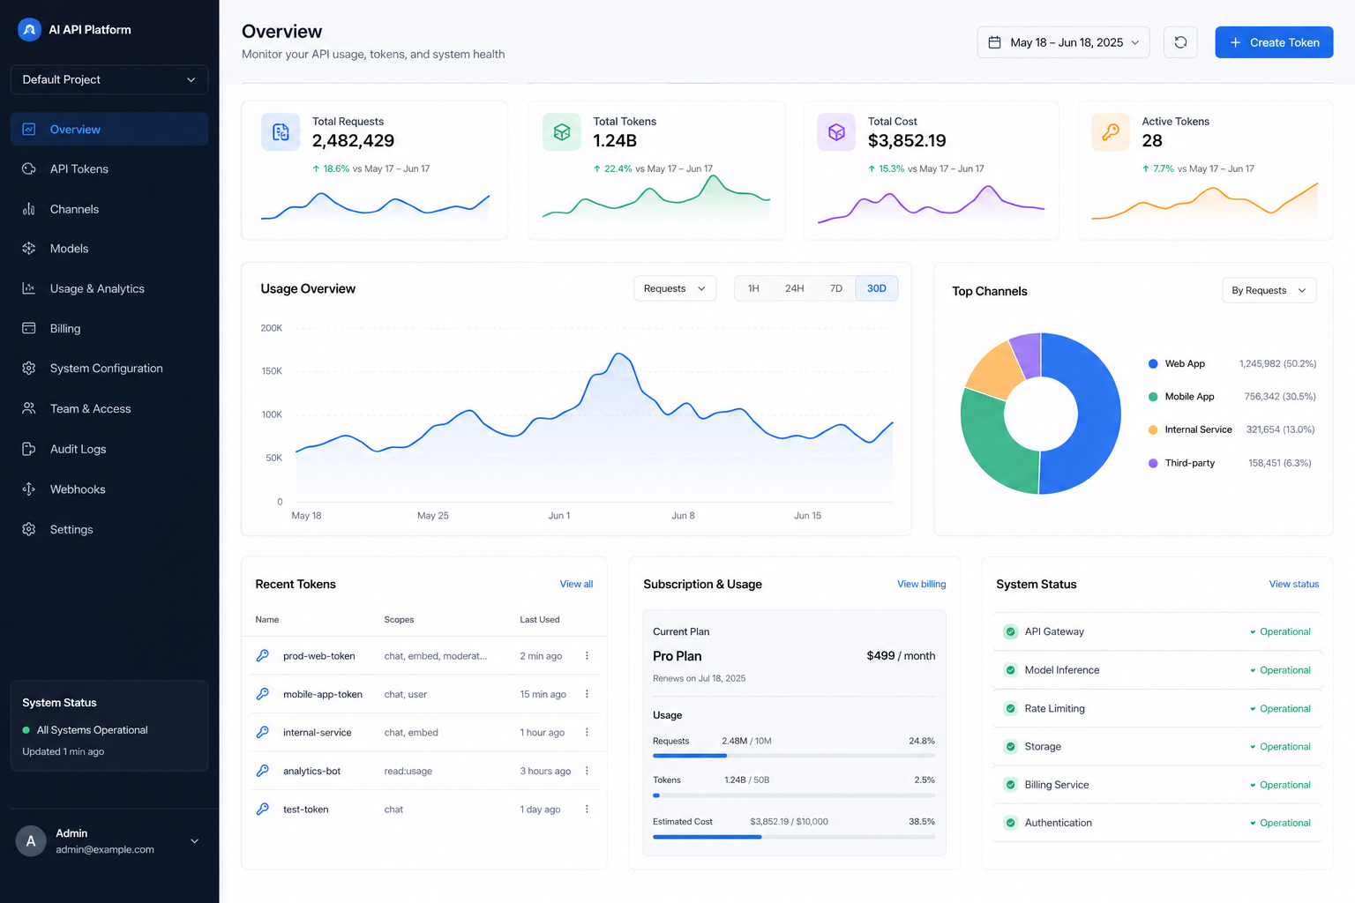Click the Team & Access people icon
Screen dimensions: 1355x903
click(29, 408)
